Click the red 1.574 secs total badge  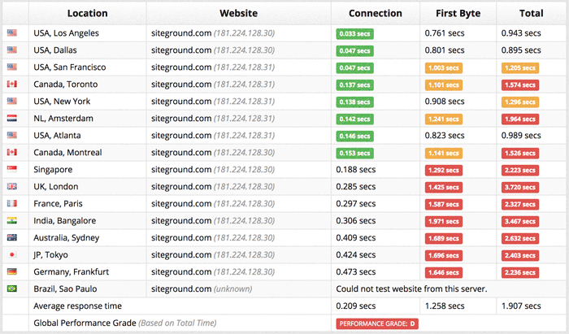(520, 85)
